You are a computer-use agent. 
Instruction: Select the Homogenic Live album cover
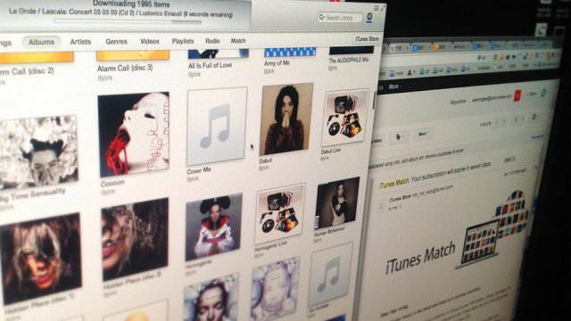coord(279,213)
